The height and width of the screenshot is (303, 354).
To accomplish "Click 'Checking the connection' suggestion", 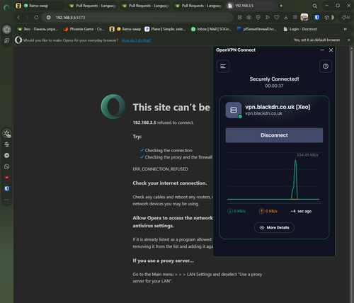I will 169,150.
